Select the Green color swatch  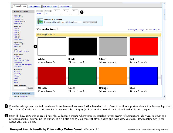pyautogui.click(x=82, y=76)
